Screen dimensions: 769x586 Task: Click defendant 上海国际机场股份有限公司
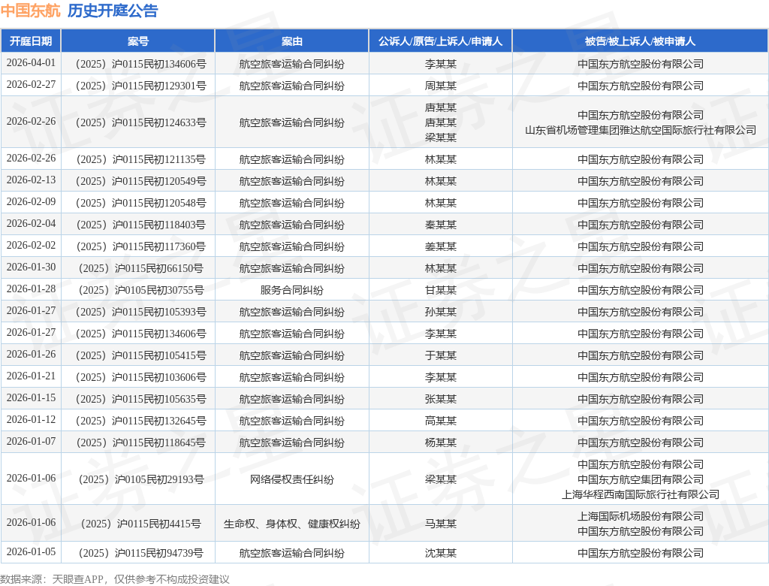tap(641, 516)
